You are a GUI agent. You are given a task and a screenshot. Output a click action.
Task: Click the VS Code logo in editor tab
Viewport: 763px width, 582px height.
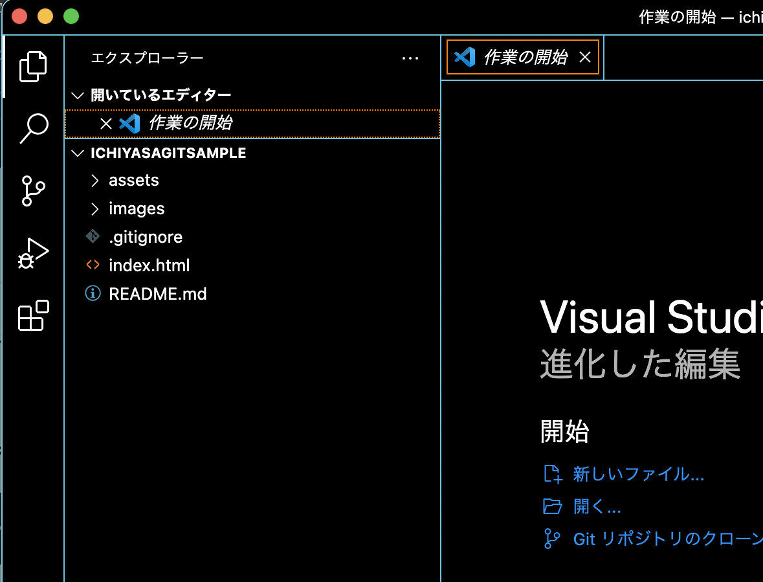click(x=465, y=57)
